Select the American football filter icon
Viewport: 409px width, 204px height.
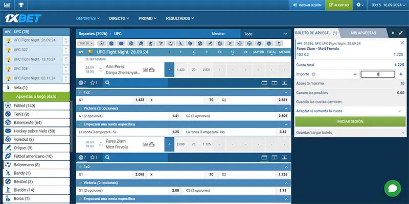[x=190, y=43]
